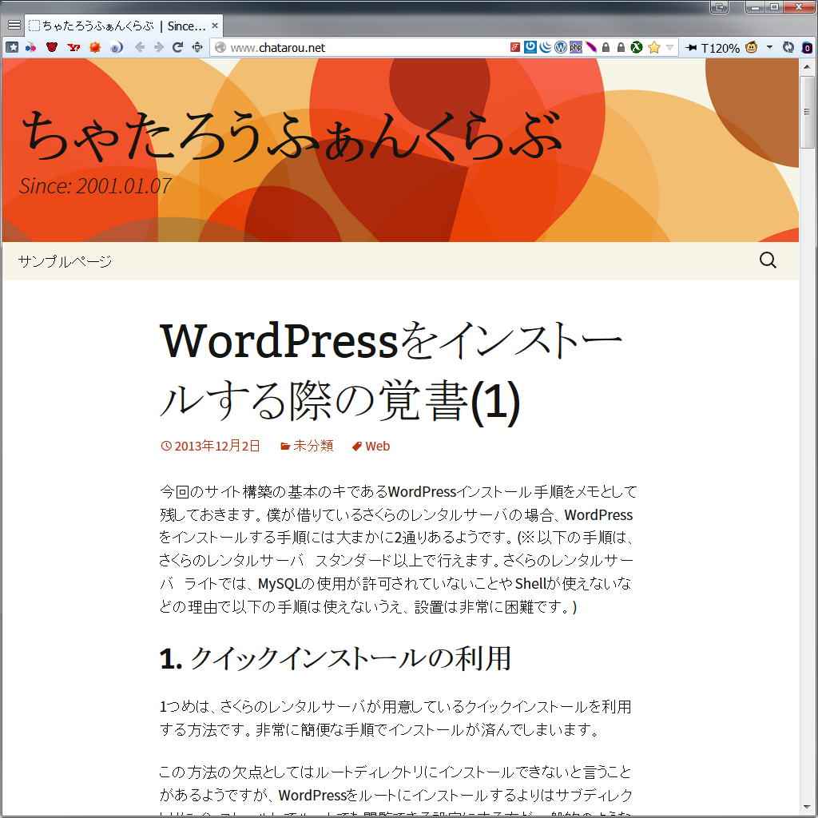818x818 pixels.
Task: Click the blue and pink arrows icon
Action: point(31,47)
